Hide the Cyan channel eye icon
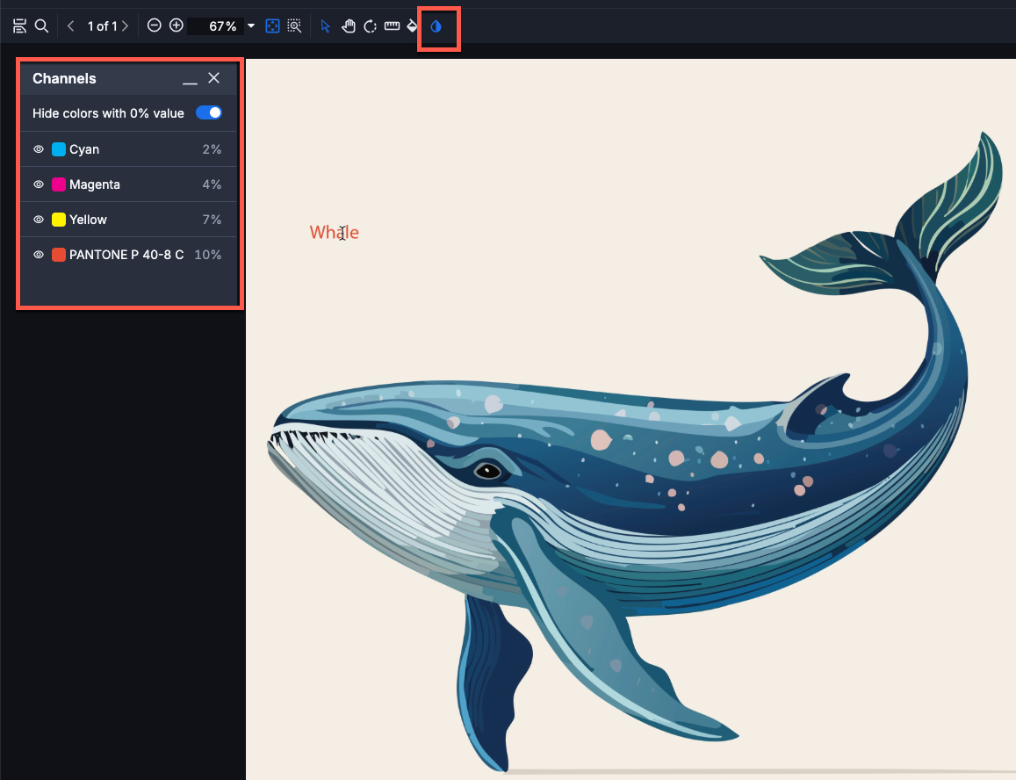Screen dimensions: 1016x780 (x=39, y=149)
